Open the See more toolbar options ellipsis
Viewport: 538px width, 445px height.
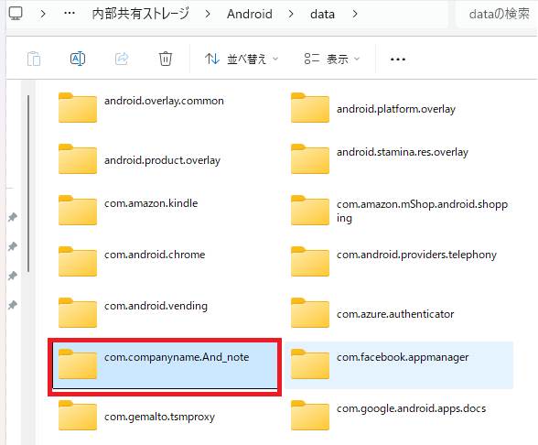click(398, 60)
